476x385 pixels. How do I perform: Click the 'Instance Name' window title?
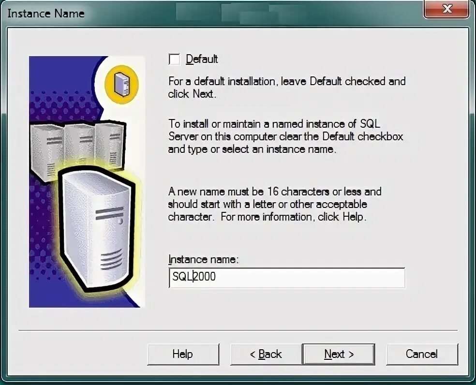(46, 14)
